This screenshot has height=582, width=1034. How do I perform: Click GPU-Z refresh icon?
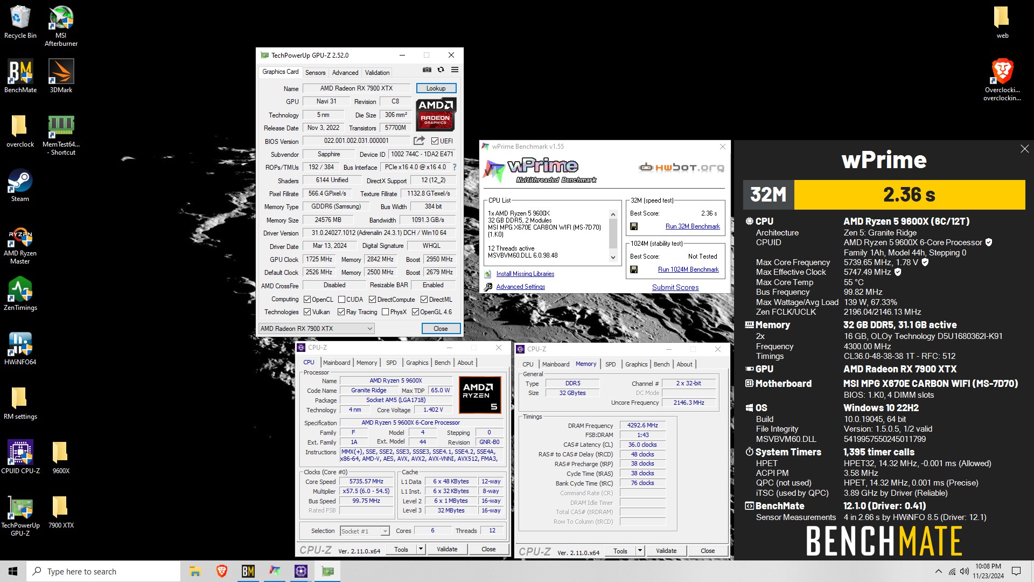tap(441, 70)
